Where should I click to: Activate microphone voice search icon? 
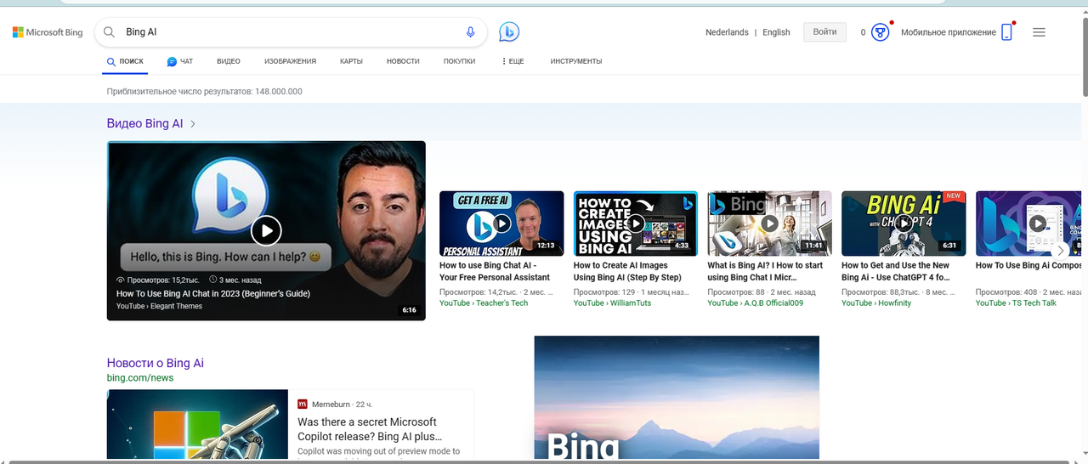coord(470,32)
